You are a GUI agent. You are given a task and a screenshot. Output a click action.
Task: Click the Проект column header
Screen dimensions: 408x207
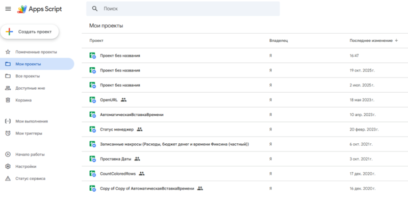tap(96, 41)
